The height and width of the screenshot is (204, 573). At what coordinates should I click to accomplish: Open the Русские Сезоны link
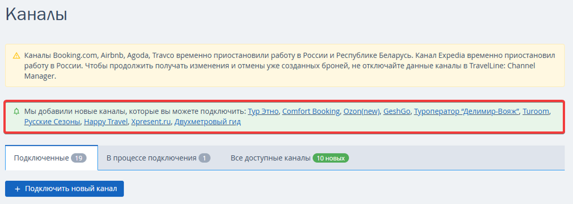click(x=52, y=122)
